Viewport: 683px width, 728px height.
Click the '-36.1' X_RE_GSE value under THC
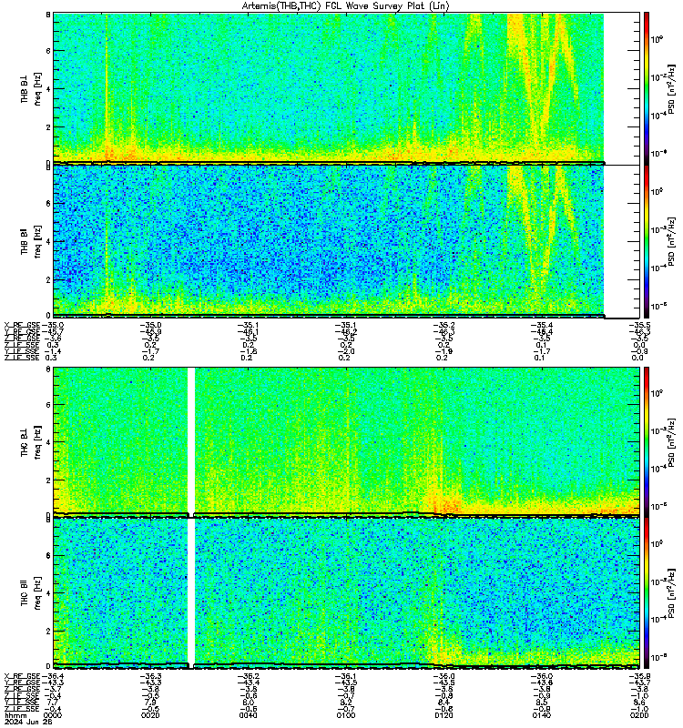point(346,676)
